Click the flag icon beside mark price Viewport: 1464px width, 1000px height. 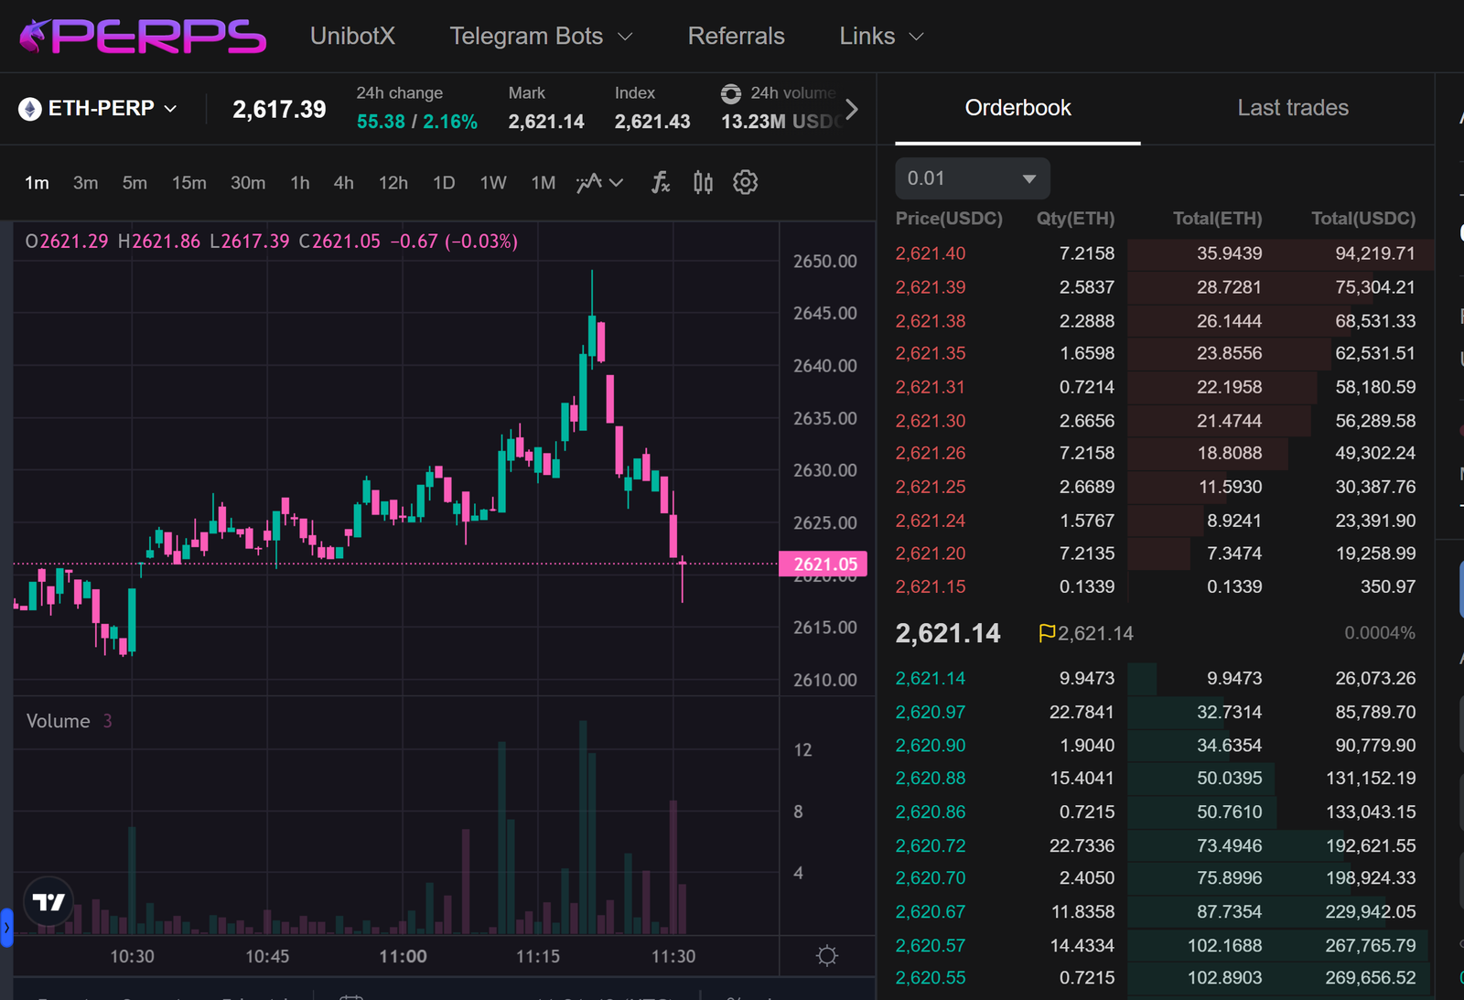(x=1047, y=632)
